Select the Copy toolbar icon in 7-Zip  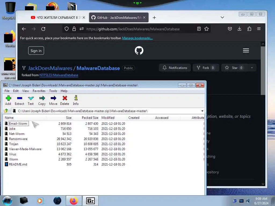(x=42, y=100)
